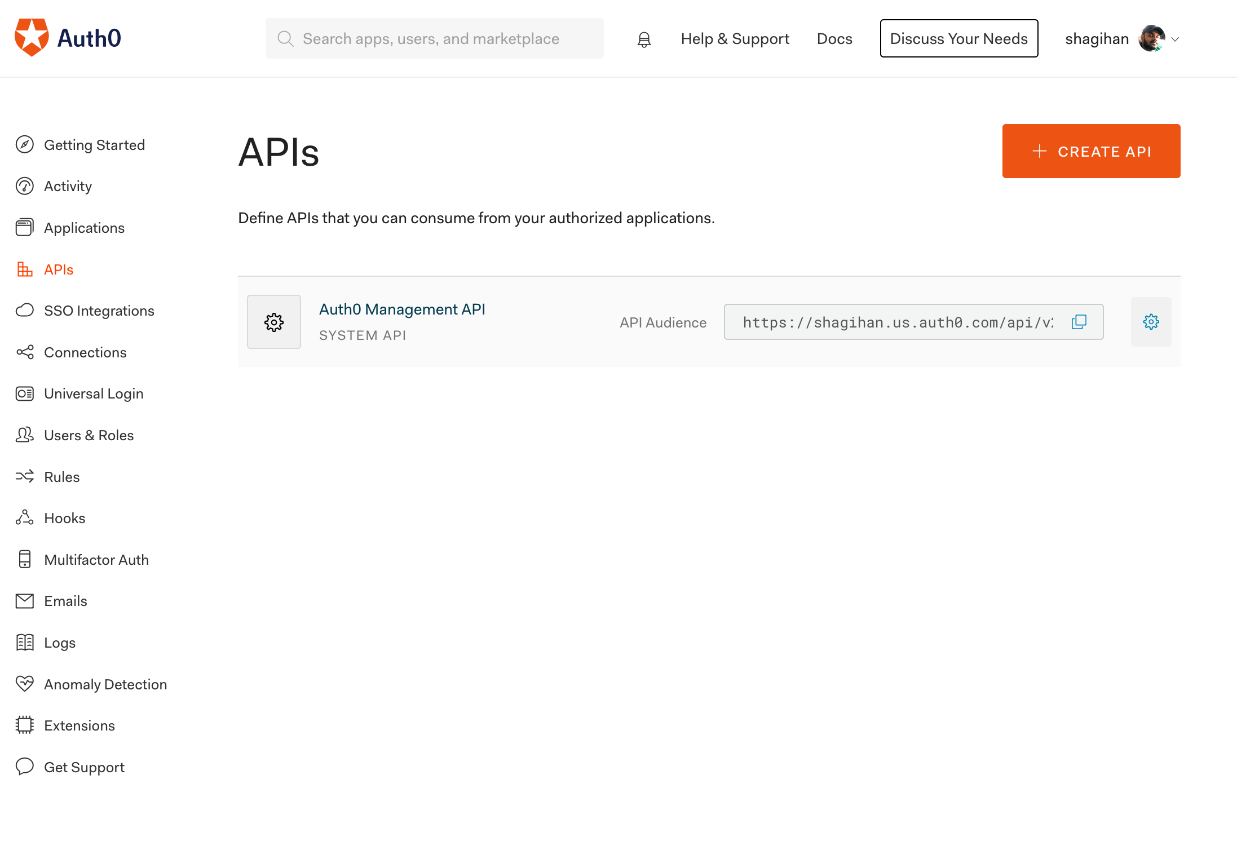
Task: Click the Hooks sidebar icon
Action: tap(25, 518)
